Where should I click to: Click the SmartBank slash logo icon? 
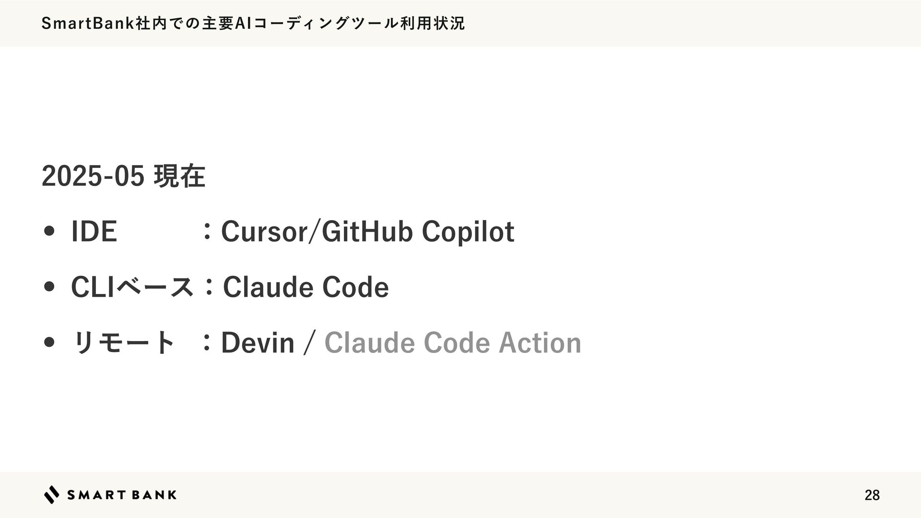point(52,494)
